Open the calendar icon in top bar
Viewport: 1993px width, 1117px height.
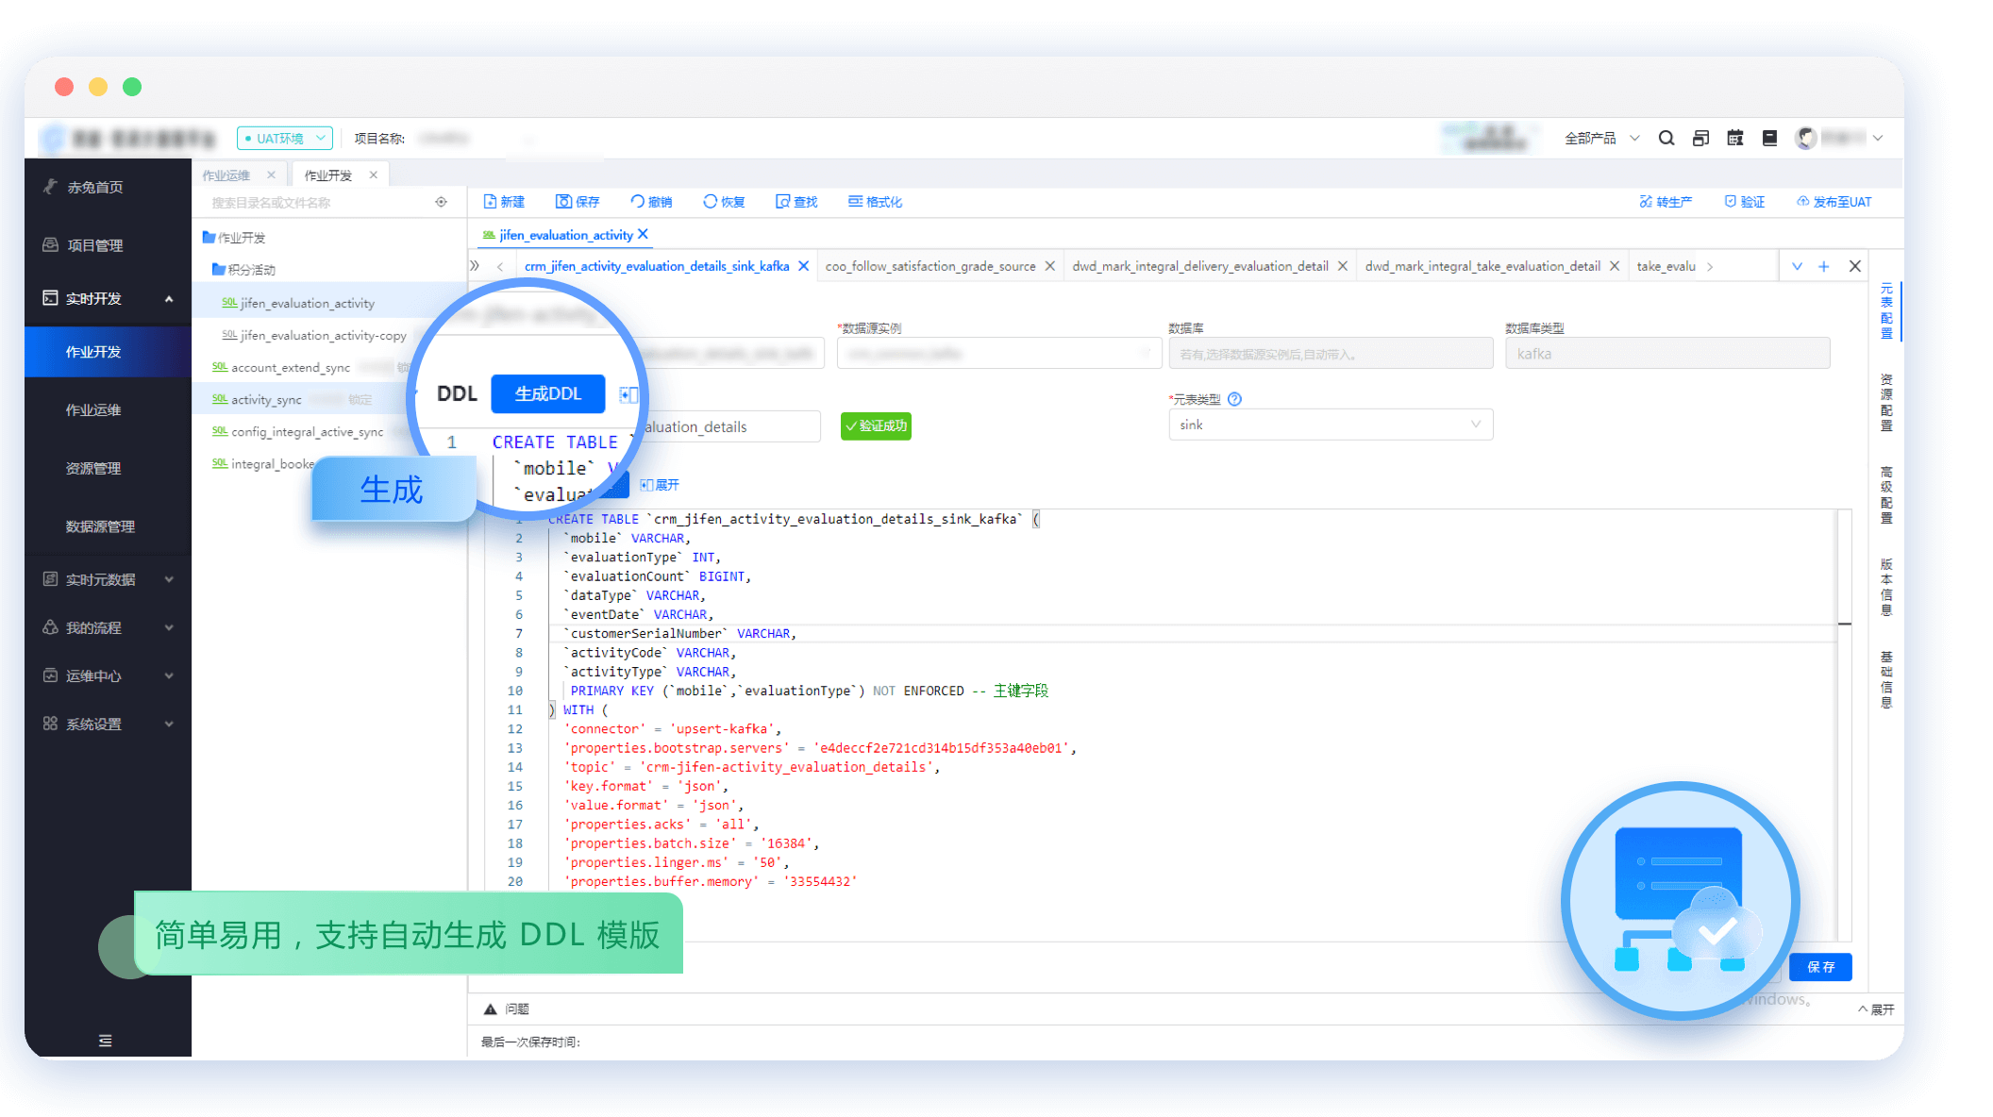pos(1734,138)
